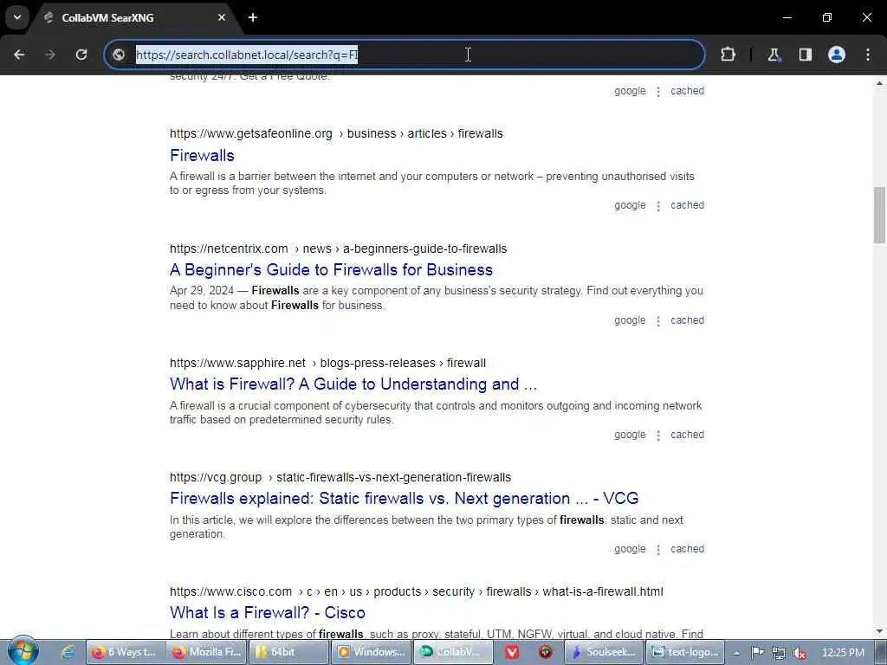This screenshot has height=665, width=887.
Task: Close the CollabVM SearXNG tab
Action: pos(222,17)
